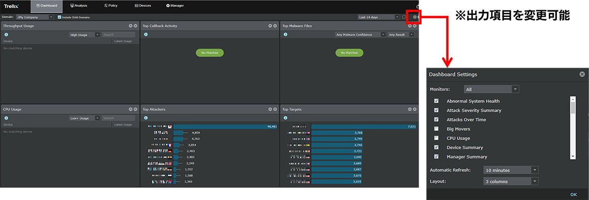Switch to the Dashboard tab

click(x=47, y=6)
